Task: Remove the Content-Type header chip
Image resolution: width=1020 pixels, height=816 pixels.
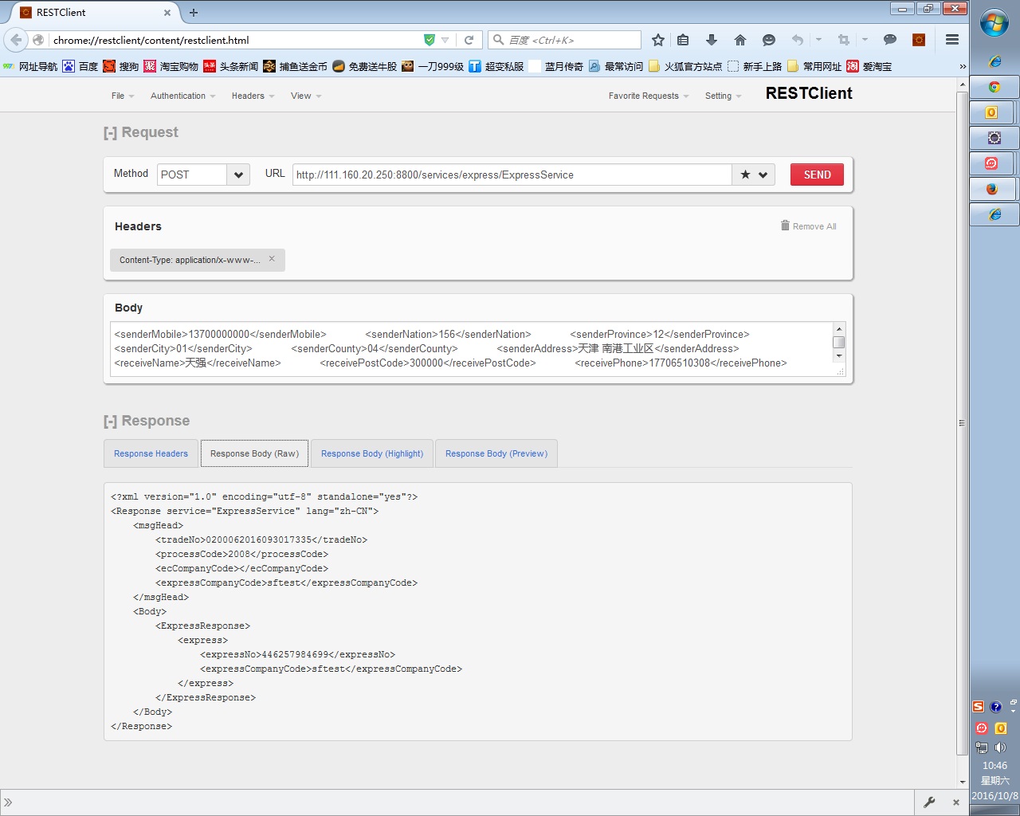Action: click(272, 259)
